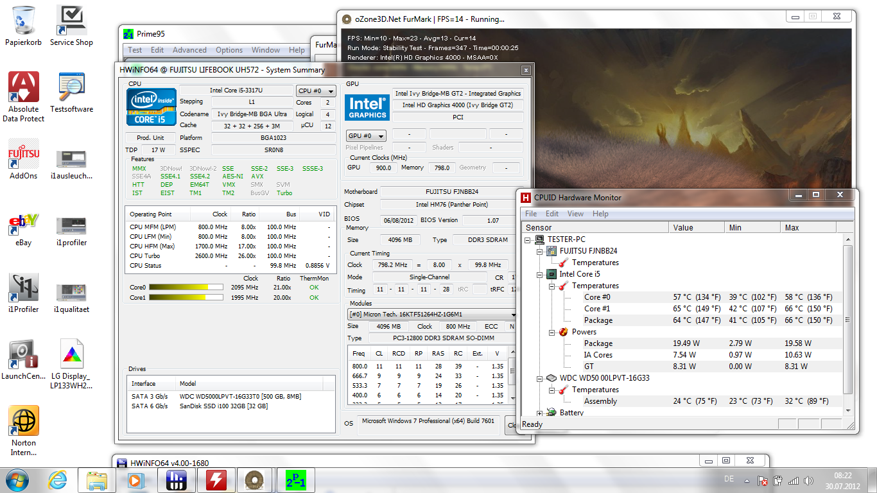Click Intel Graphics logo in HWiNFO
The image size is (877, 493).
point(367,107)
